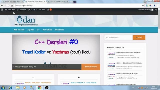Open popular post IF - ELSE #3
Image resolution: width=160 pixels, height=90 pixels.
127,74
